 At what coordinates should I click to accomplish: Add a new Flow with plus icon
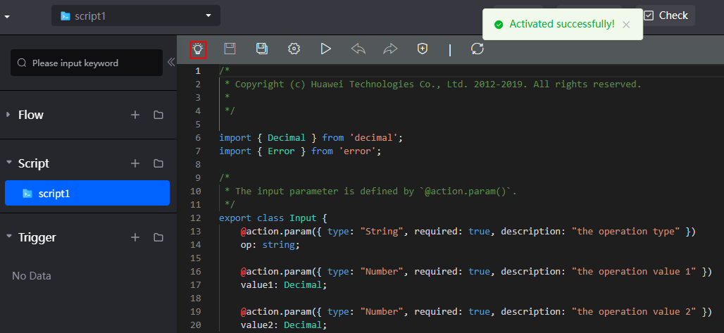135,115
